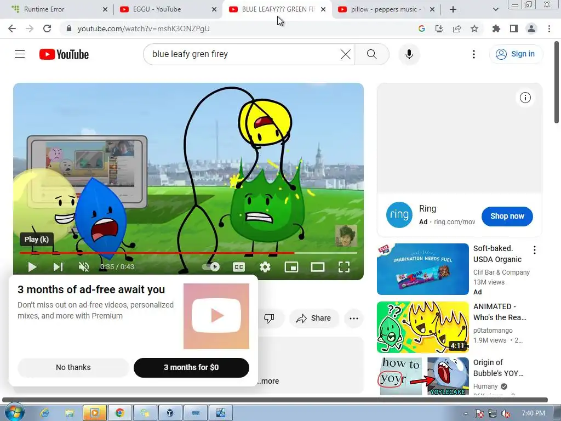
Task: Accept the 3 months for $0 offer
Action: [x=191, y=367]
